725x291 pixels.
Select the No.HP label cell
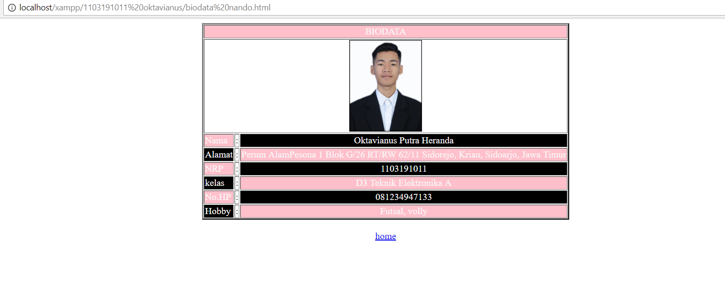tap(219, 197)
